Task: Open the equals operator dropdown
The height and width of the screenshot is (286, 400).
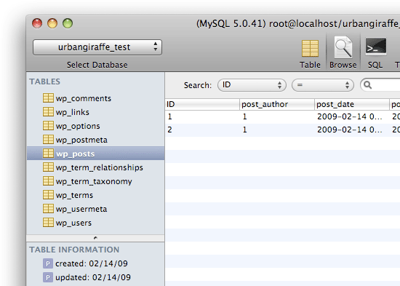Action: coord(323,85)
